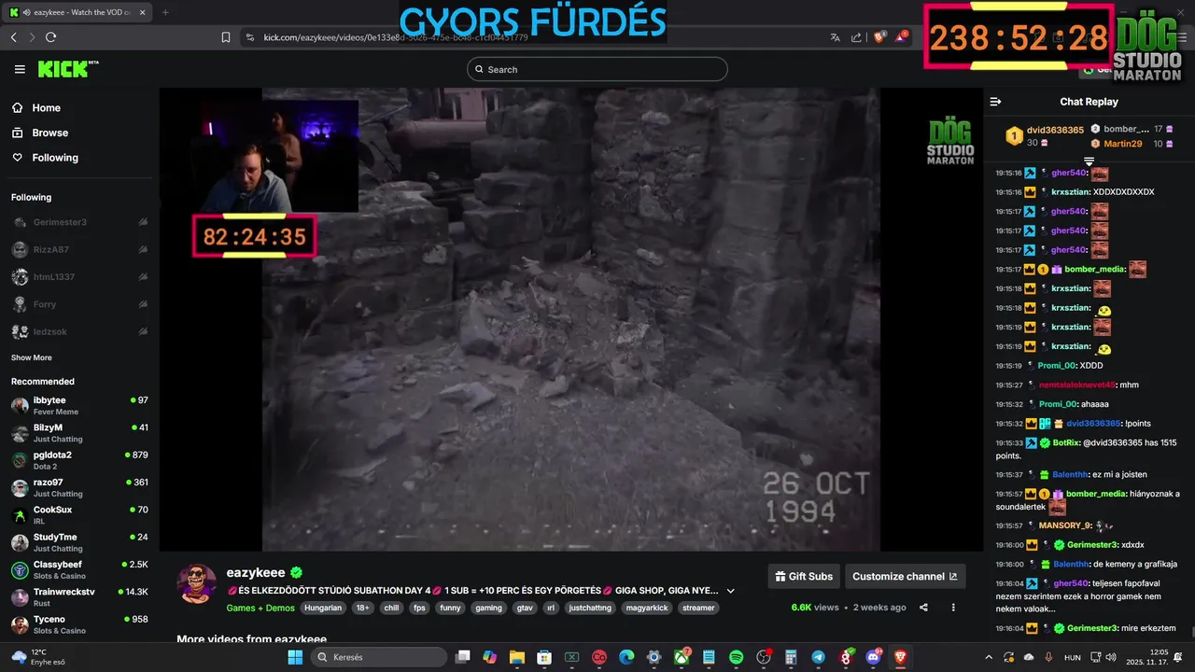
Task: Open the eazykeee channel name link
Action: (x=256, y=572)
